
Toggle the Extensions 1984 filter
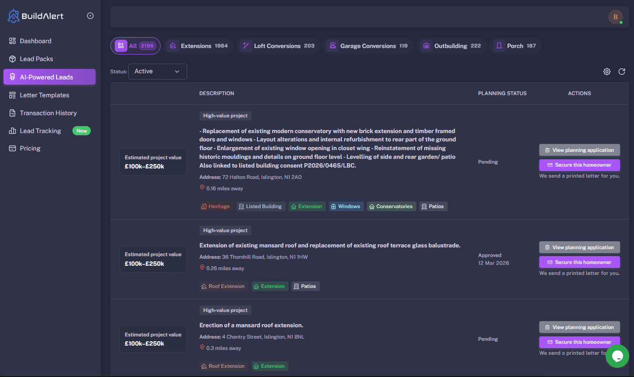(199, 45)
